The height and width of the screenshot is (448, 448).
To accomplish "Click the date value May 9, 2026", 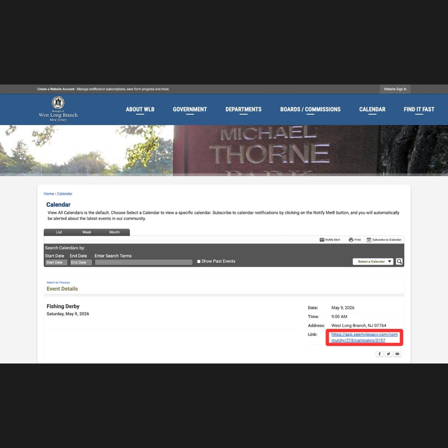I will [343, 307].
